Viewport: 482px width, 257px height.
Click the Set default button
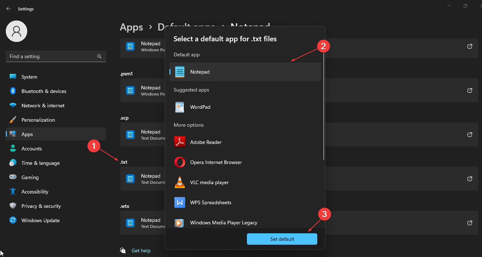click(x=282, y=239)
